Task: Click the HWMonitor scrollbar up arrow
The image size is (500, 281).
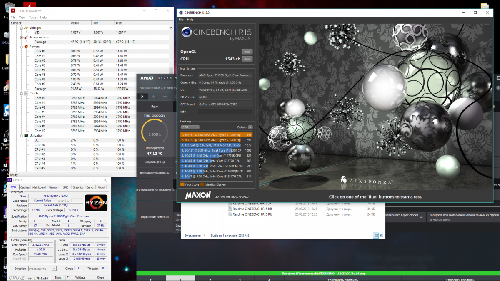Action: pos(172,27)
